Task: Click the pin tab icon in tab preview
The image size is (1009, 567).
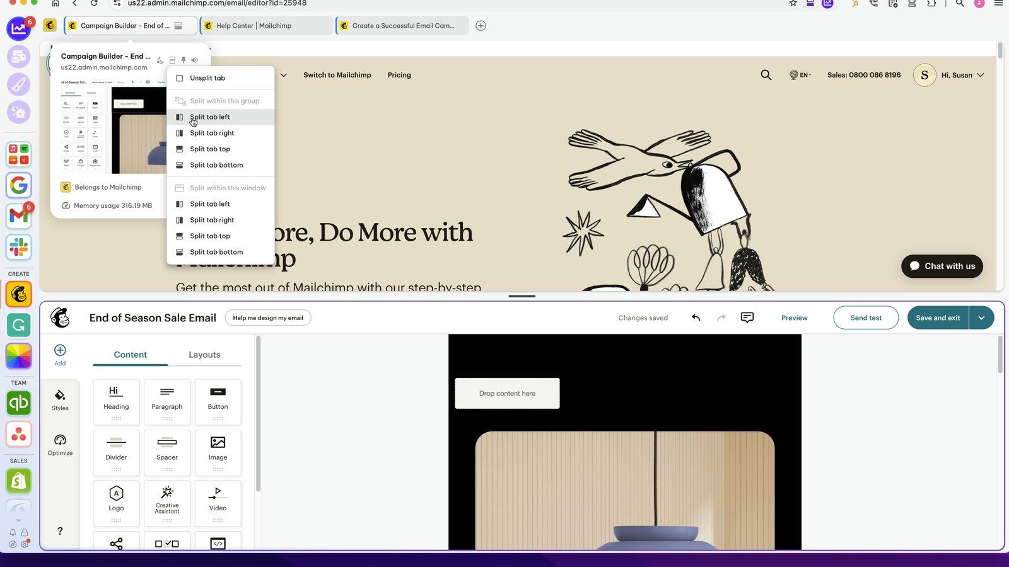Action: click(184, 60)
